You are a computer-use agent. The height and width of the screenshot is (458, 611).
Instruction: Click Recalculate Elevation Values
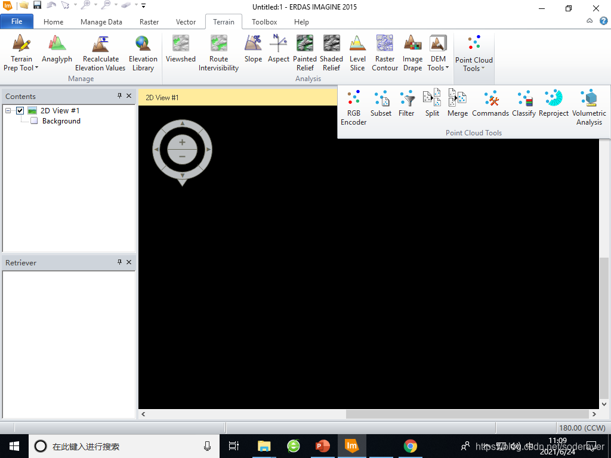100,53
